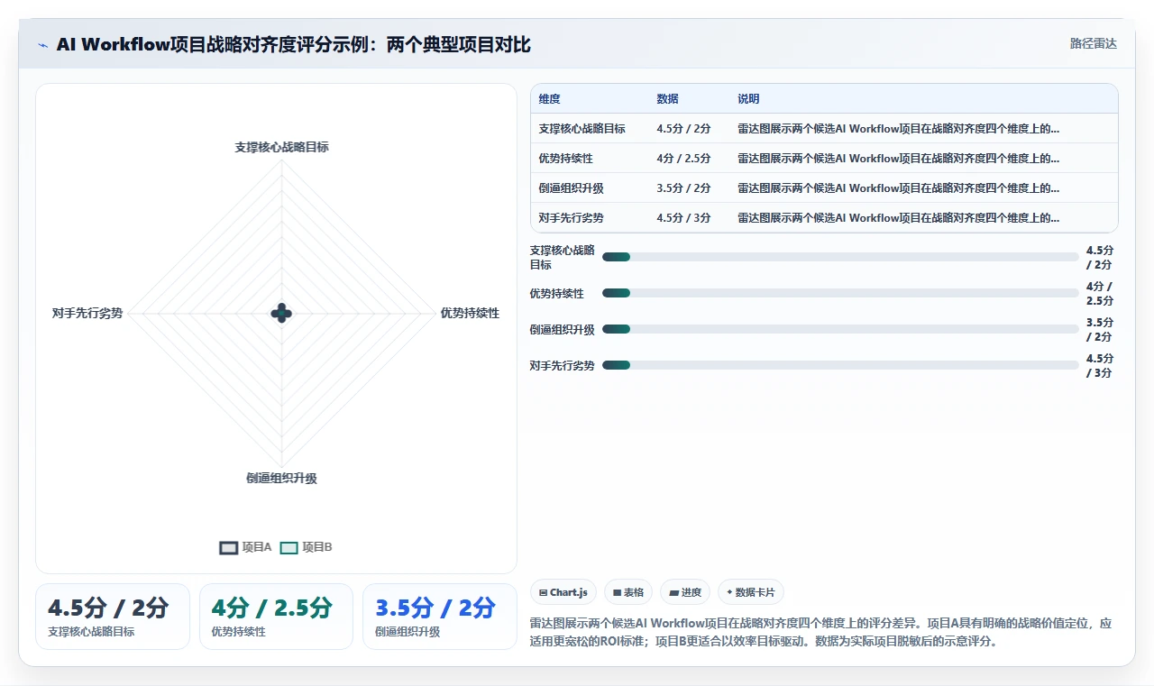Click the 数据 column header

pyautogui.click(x=668, y=99)
